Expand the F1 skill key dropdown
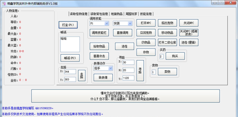Screen dimensions: 238x117 (x=107, y=23)
